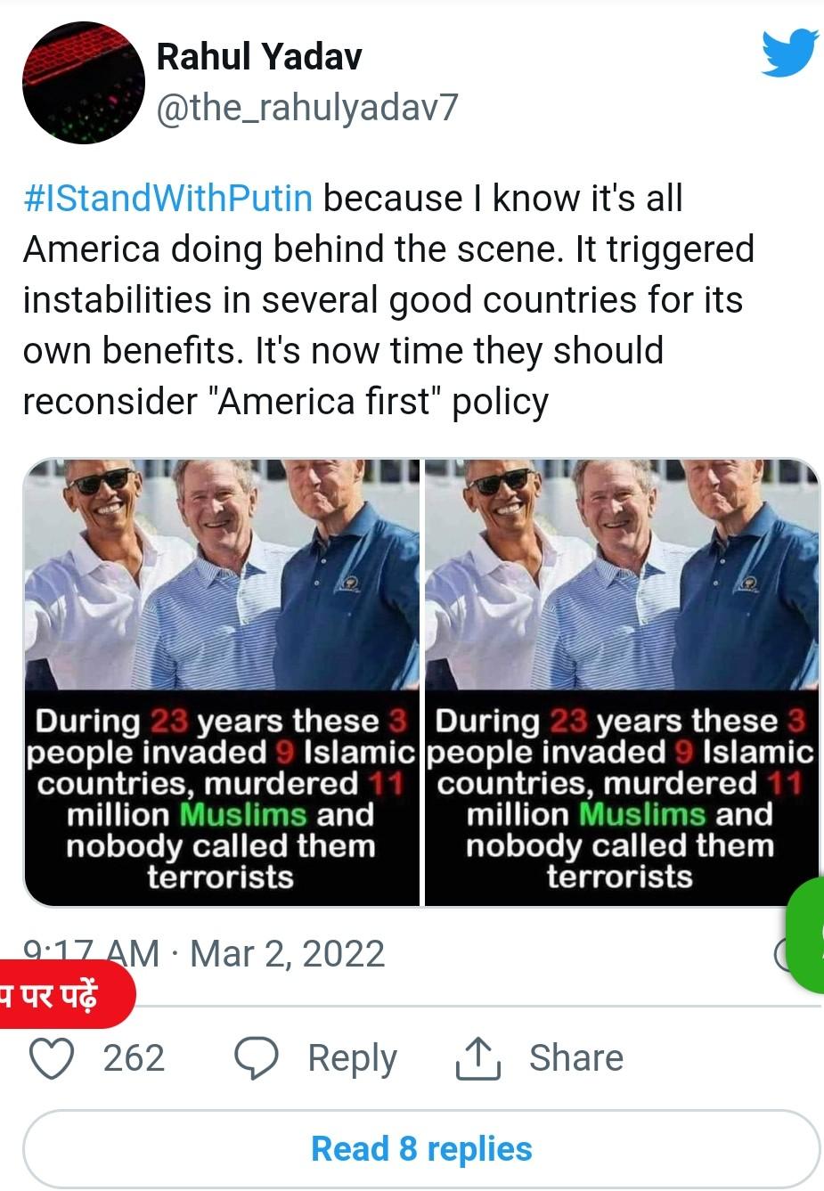The image size is (824, 1191).
Task: Open Rahul Yadav's profile picture
Action: (84, 83)
